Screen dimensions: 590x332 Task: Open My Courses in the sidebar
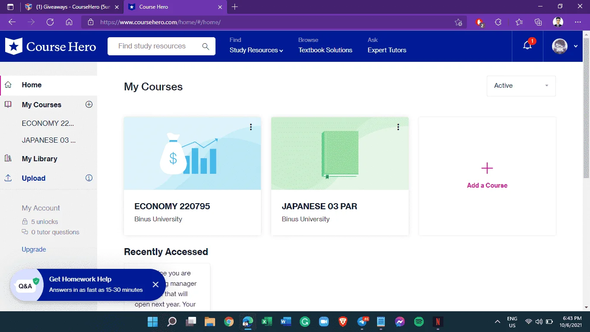pyautogui.click(x=41, y=105)
